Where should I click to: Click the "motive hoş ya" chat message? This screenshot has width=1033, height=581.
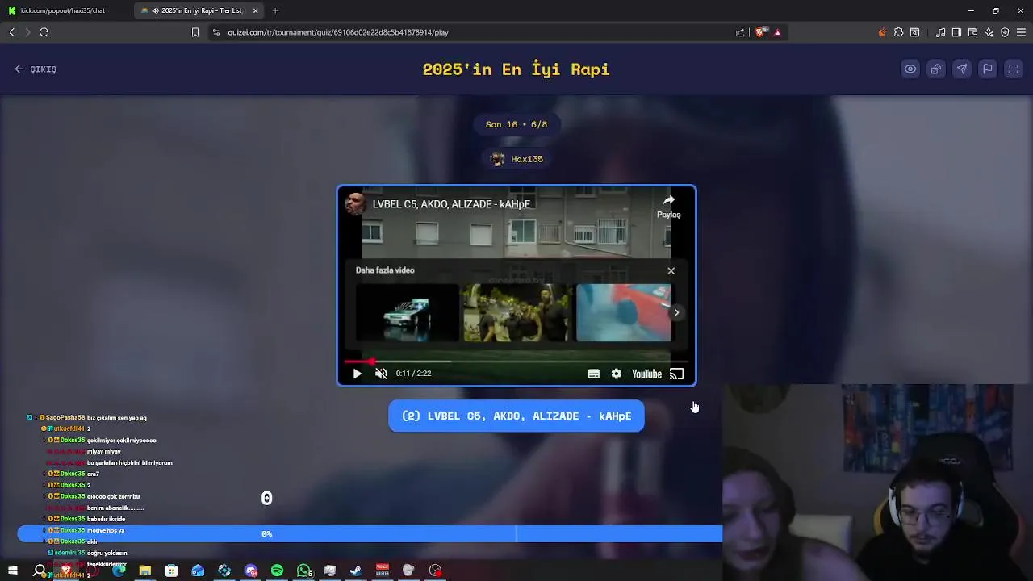(106, 531)
